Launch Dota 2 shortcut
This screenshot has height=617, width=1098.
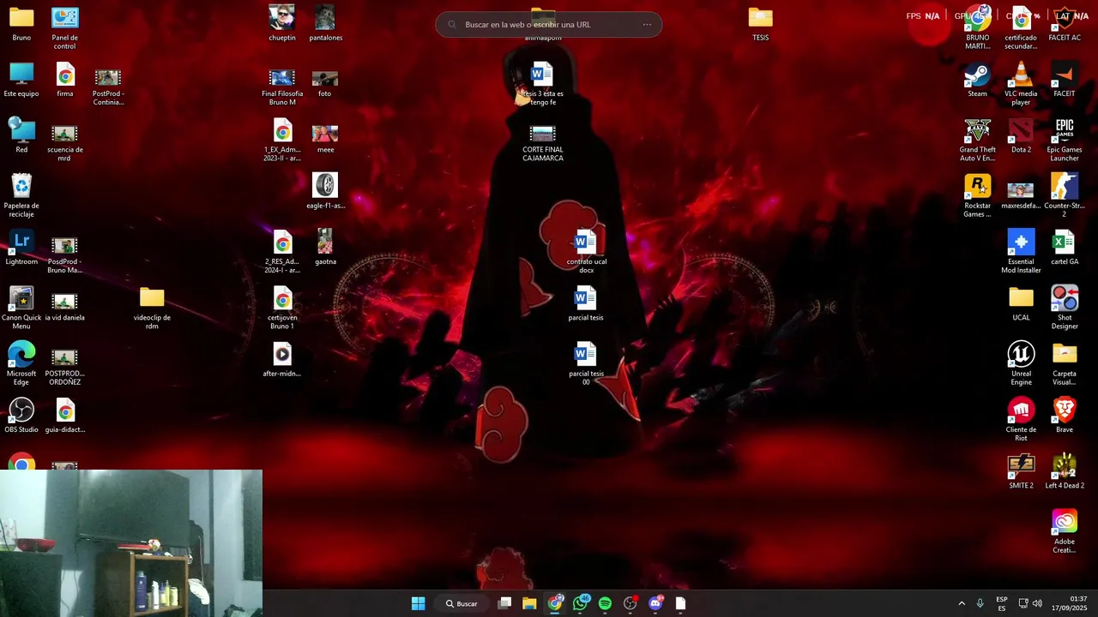[1021, 135]
